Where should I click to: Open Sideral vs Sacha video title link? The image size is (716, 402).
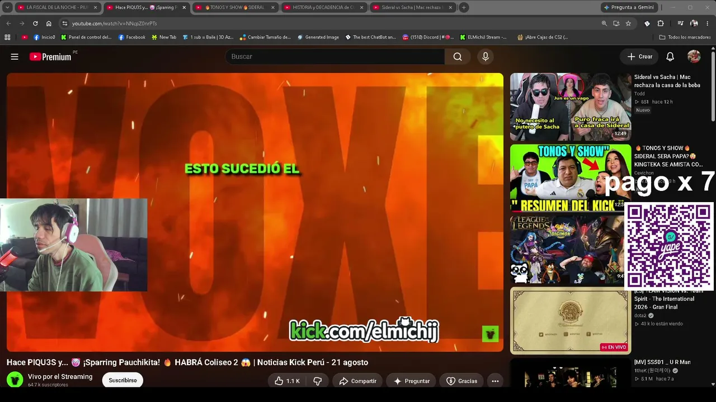667,81
